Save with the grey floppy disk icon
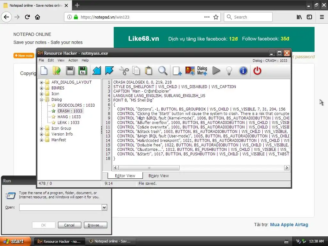This screenshot has width=328, height=246. coord(70,71)
